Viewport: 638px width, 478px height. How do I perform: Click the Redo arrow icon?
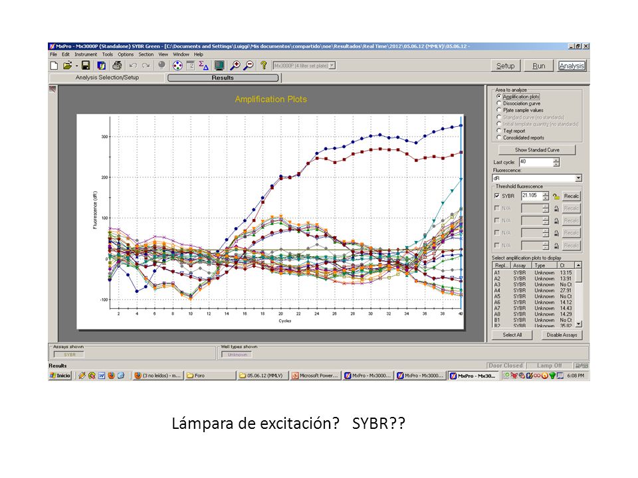click(x=146, y=66)
